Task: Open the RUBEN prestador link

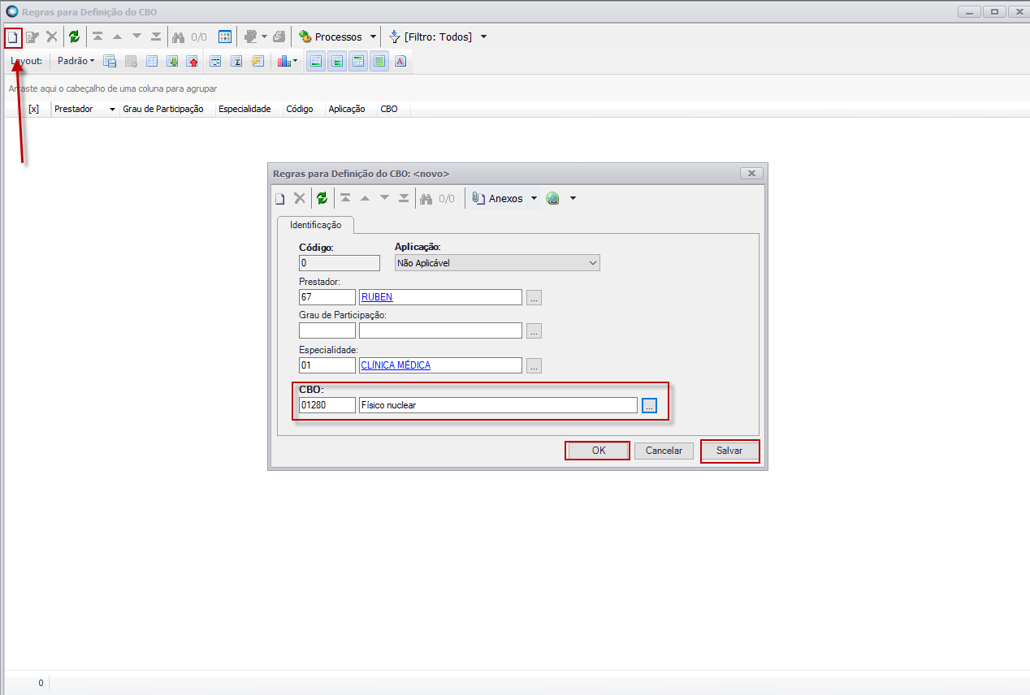Action: coord(376,297)
